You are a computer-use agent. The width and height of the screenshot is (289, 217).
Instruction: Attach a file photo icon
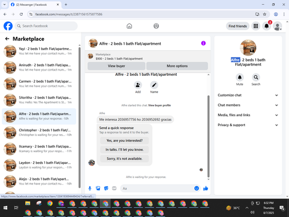98,188
